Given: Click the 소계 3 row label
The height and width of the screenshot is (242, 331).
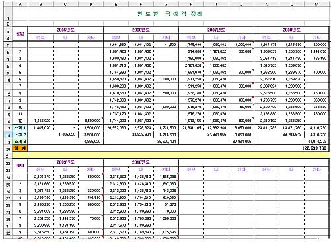Looking at the screenshot, I should coord(20,142).
